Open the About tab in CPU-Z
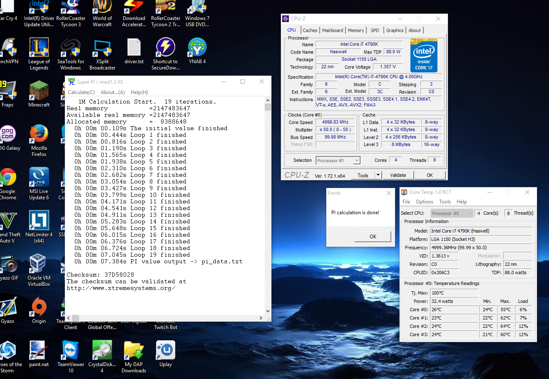The height and width of the screenshot is (379, 549). pos(415,30)
